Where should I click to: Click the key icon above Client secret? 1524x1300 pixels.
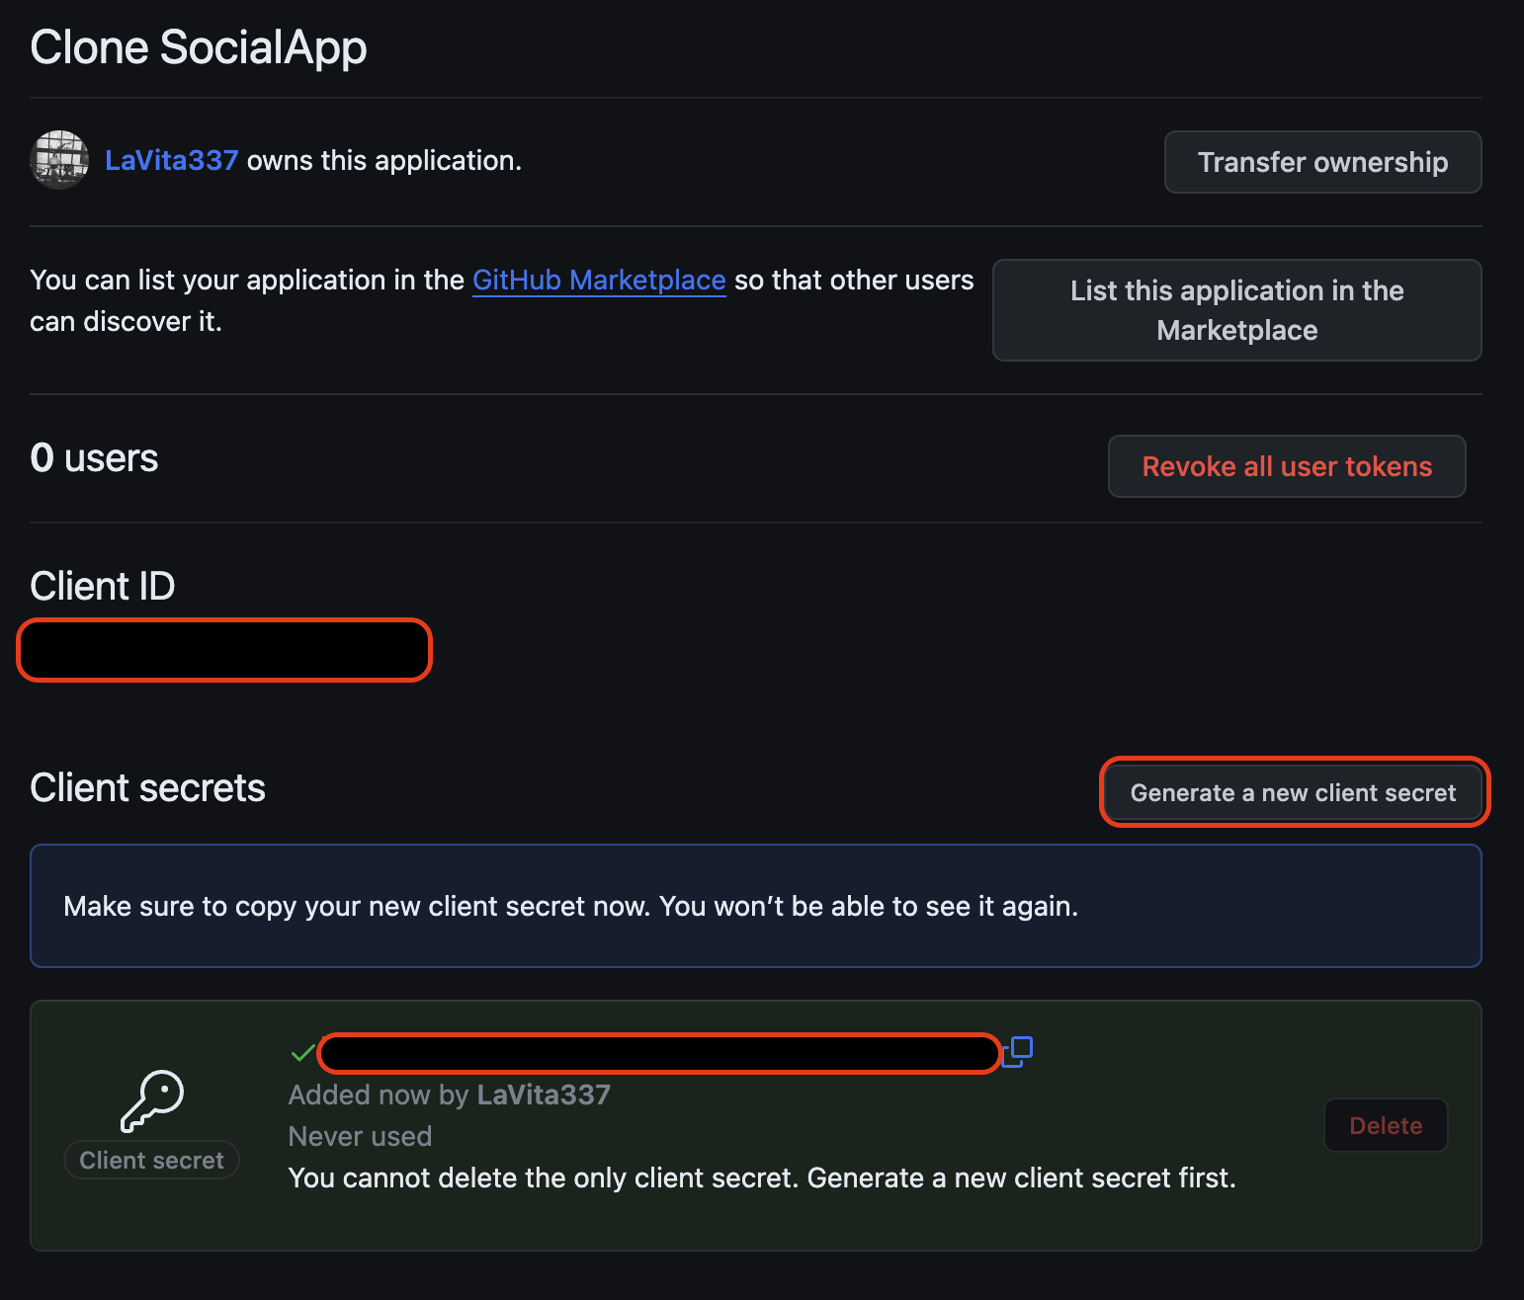(x=152, y=1100)
